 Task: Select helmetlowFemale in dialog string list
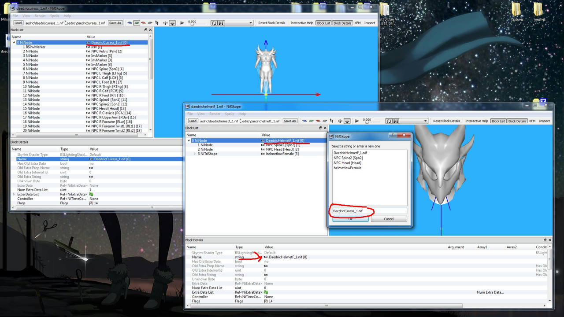347,168
